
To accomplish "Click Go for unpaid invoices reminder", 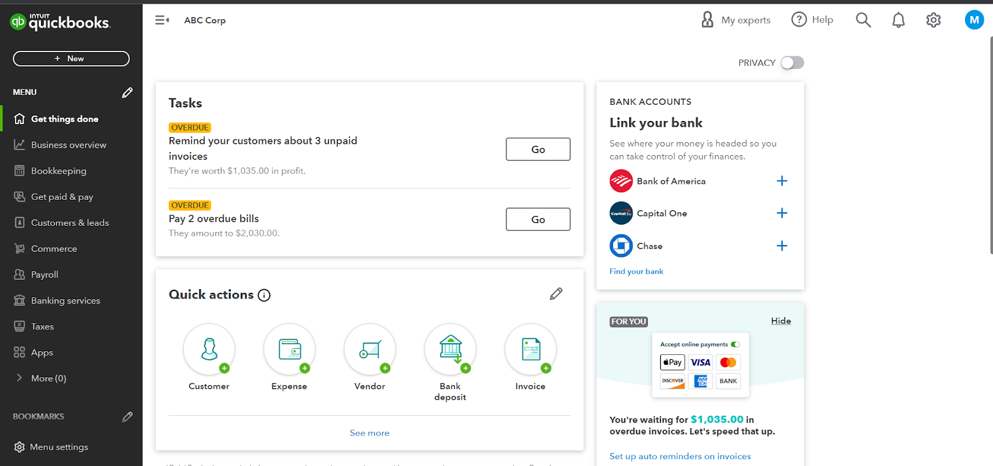I will click(538, 150).
